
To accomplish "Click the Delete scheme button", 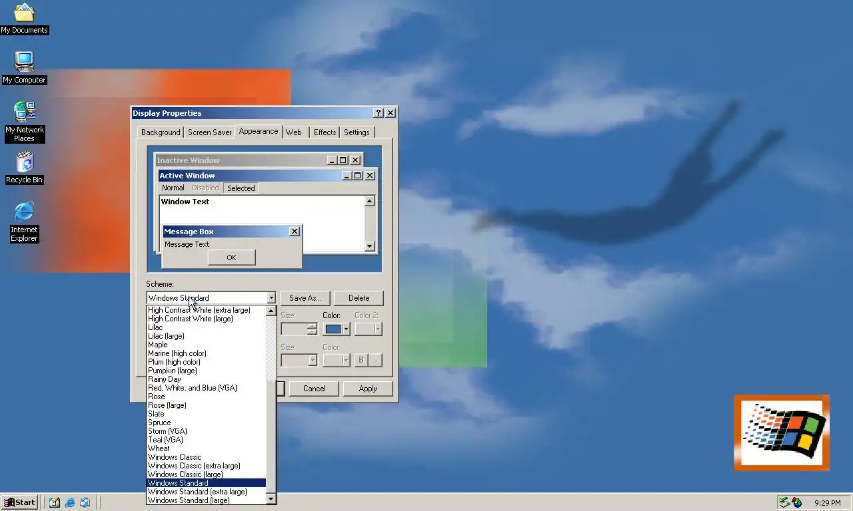I will 359,298.
